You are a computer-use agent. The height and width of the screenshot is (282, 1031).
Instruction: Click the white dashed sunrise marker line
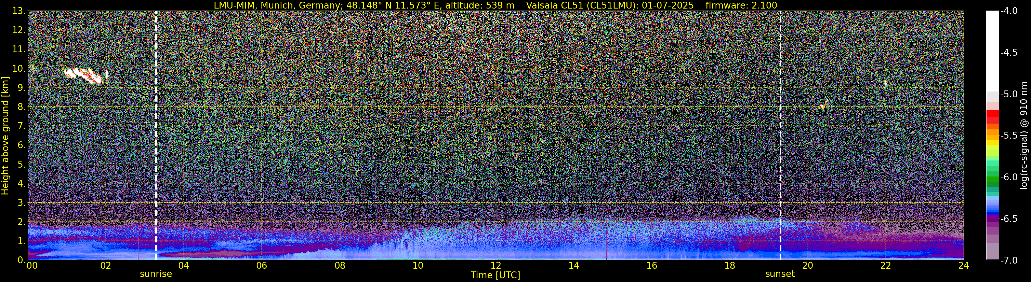(156, 136)
